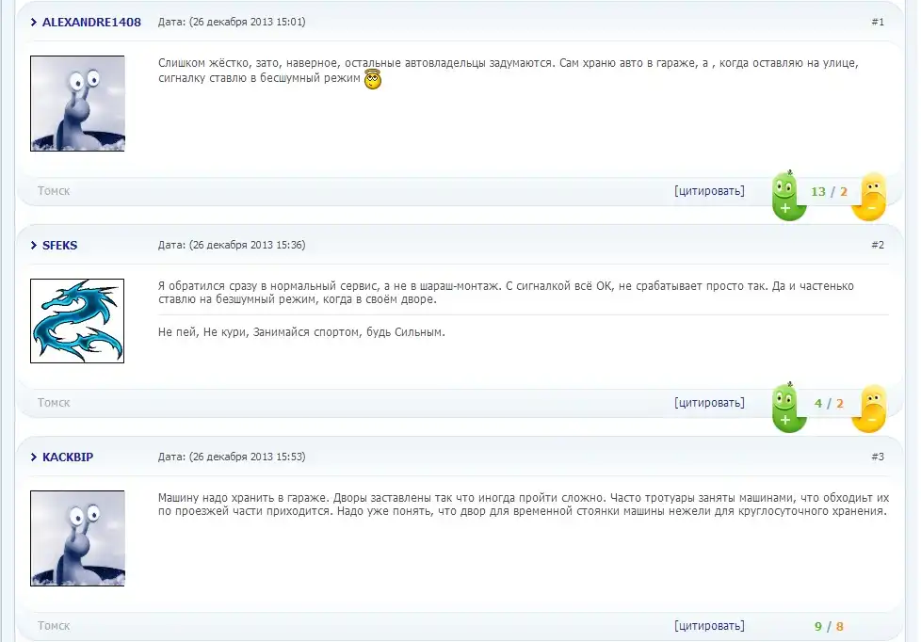Quote the first comment via [цитировать]
Screen dimensions: 921x642
tap(709, 191)
